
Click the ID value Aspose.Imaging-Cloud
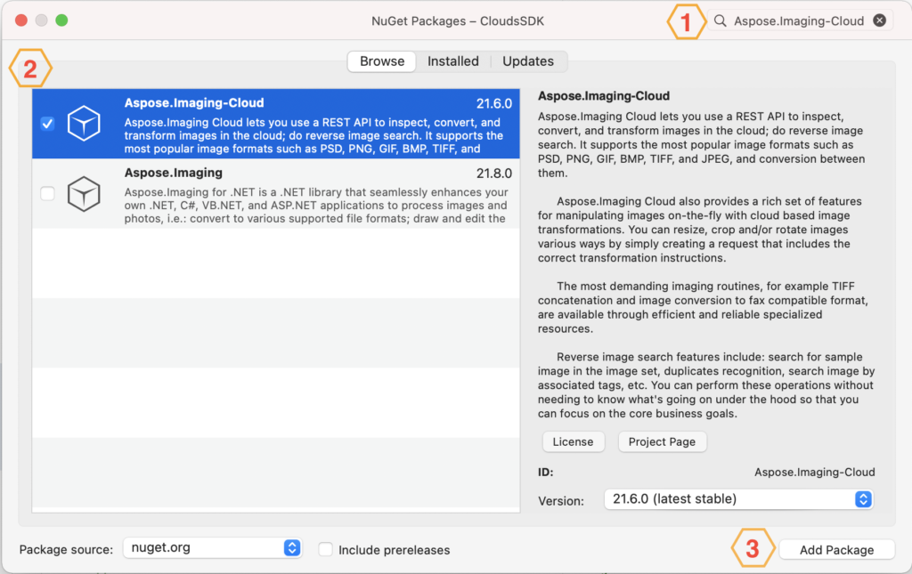coord(814,472)
